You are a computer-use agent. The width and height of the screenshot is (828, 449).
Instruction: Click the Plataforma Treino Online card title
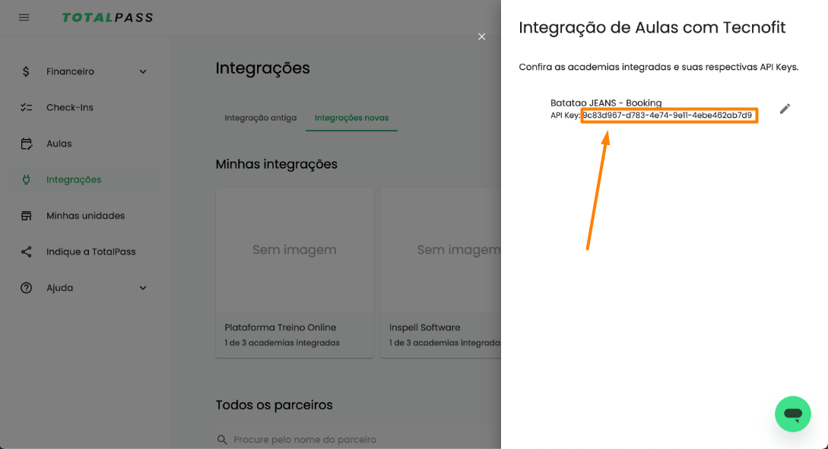(281, 327)
